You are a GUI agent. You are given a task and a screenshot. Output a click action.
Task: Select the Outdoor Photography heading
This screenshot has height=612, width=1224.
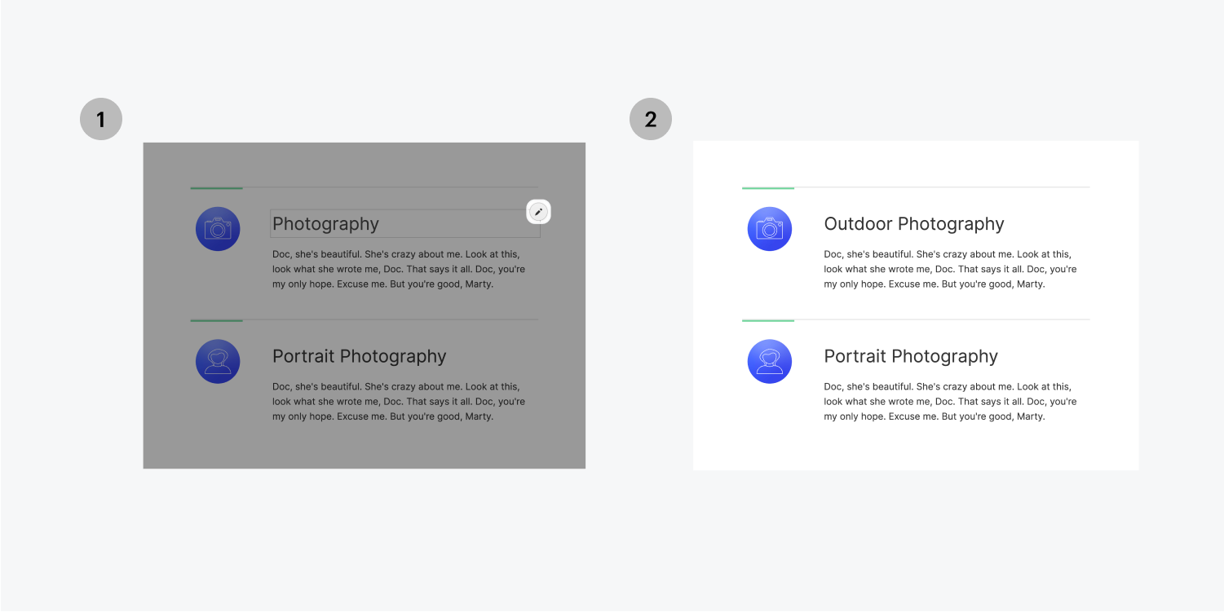coord(913,223)
